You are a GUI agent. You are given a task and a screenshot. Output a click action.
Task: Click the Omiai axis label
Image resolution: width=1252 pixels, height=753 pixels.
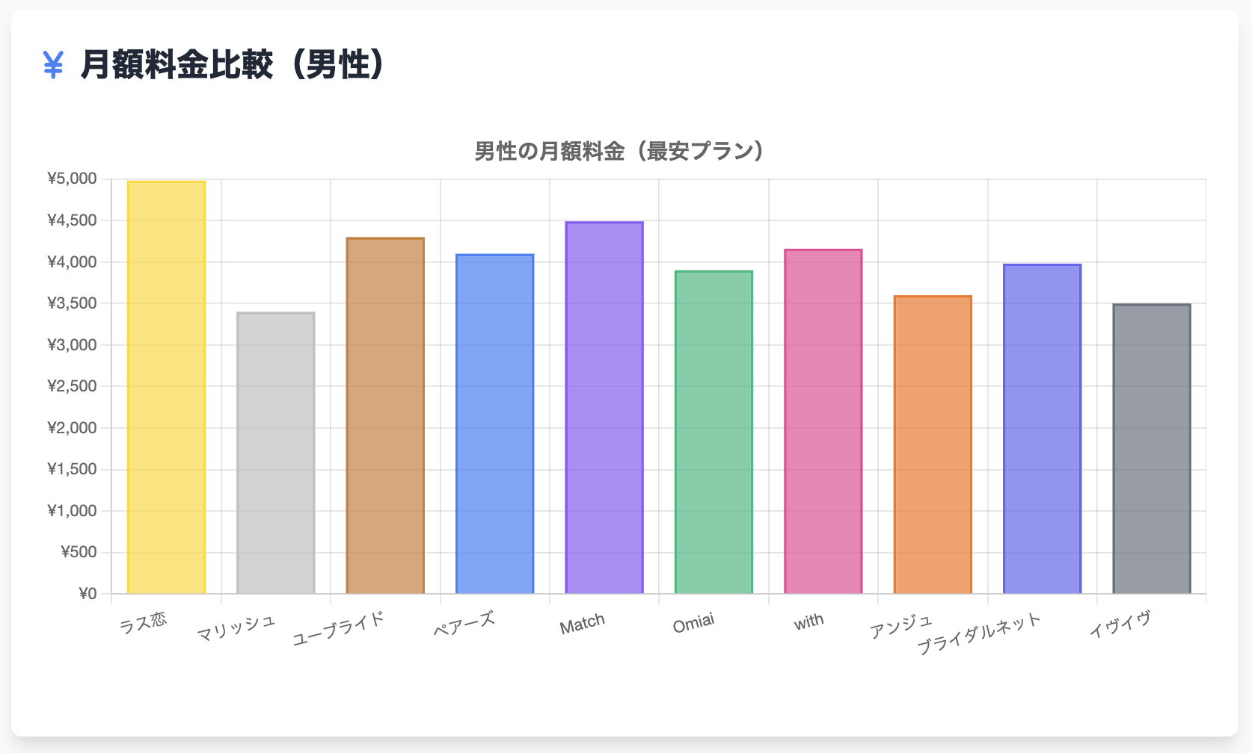[x=693, y=623]
